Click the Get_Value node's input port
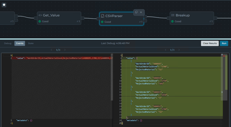 click(36, 18)
